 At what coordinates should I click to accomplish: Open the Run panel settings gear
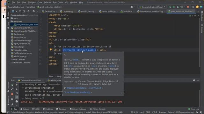tap(194, 80)
